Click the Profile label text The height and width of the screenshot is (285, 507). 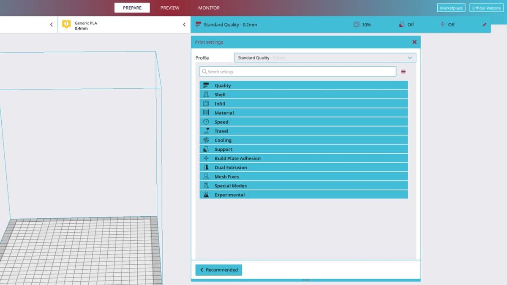point(202,58)
